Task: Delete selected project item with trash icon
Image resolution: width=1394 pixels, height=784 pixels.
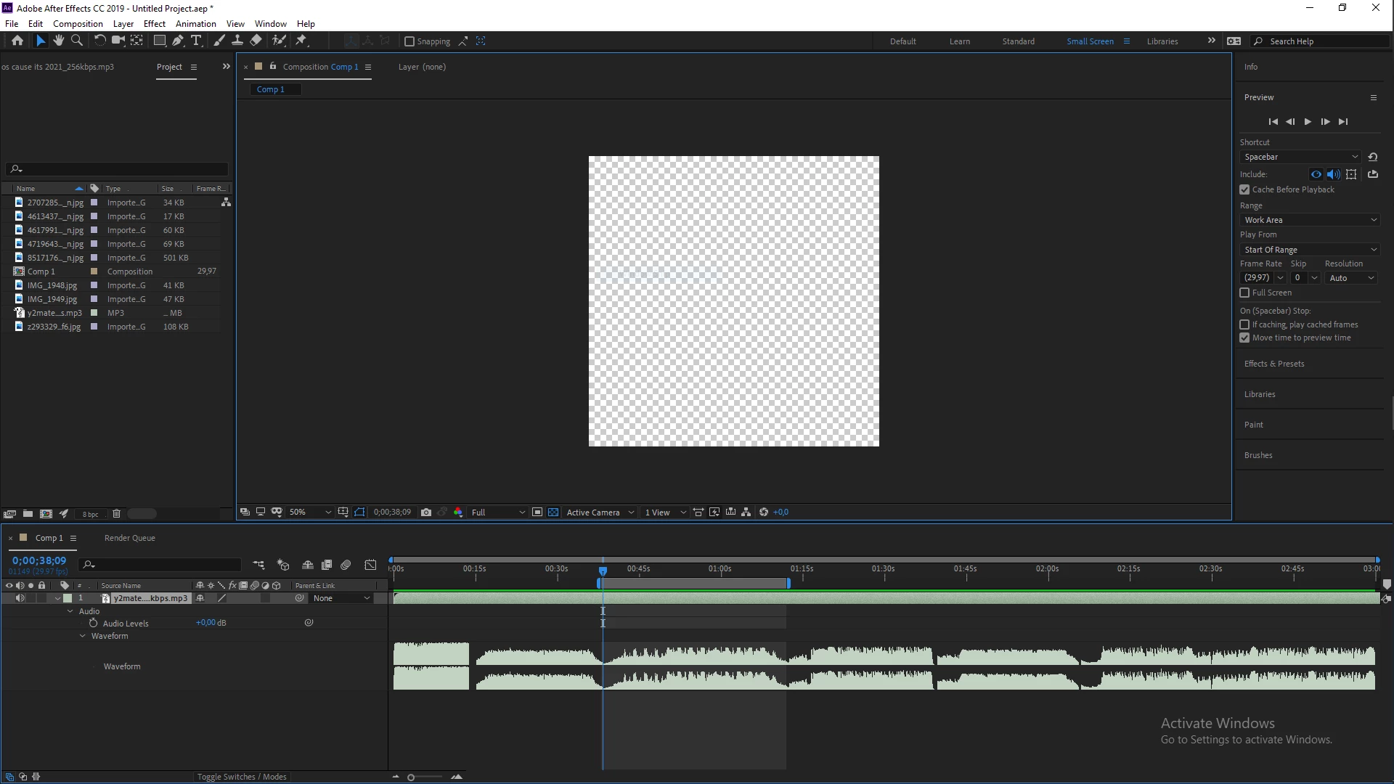Action: pyautogui.click(x=116, y=514)
